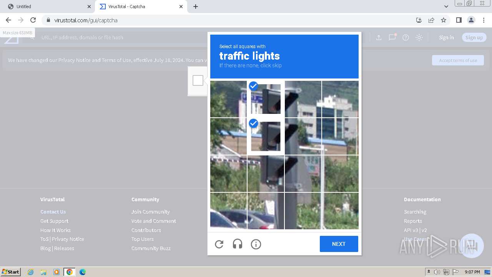Switch to the Untitled tab

click(48, 7)
